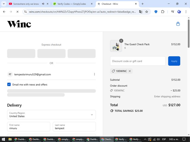Mute the YouTube tab audio icon
This screenshot has height=142, width=190.
click(x=43, y=4)
